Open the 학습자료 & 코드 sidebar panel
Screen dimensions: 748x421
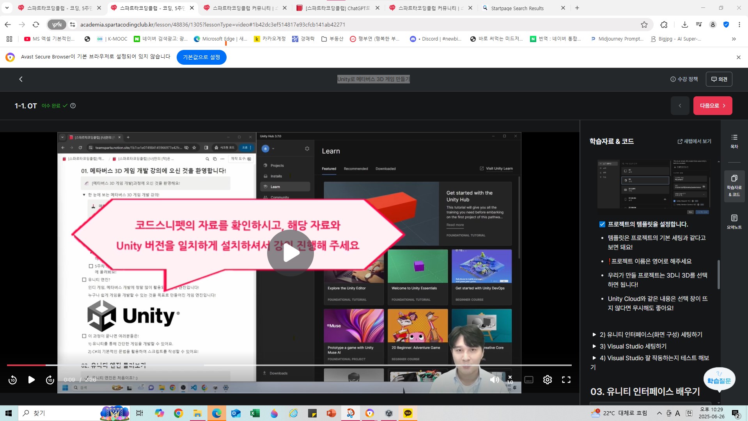pos(734,186)
